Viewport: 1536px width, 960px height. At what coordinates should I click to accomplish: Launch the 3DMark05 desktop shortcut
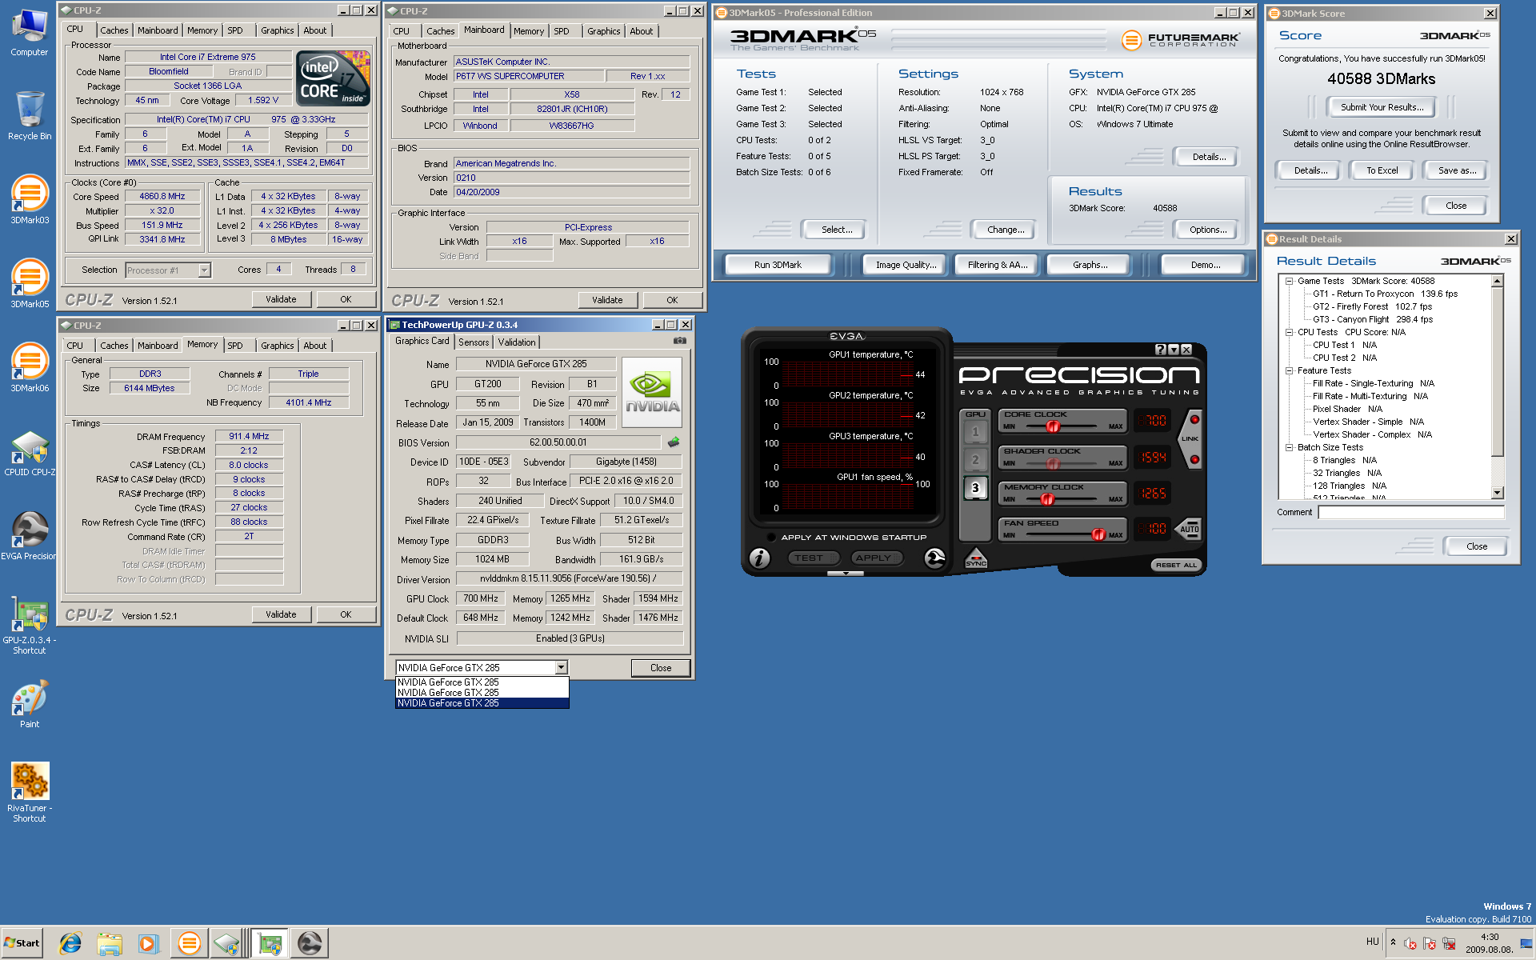click(30, 284)
